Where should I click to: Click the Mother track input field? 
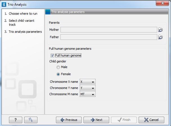click(109, 30)
